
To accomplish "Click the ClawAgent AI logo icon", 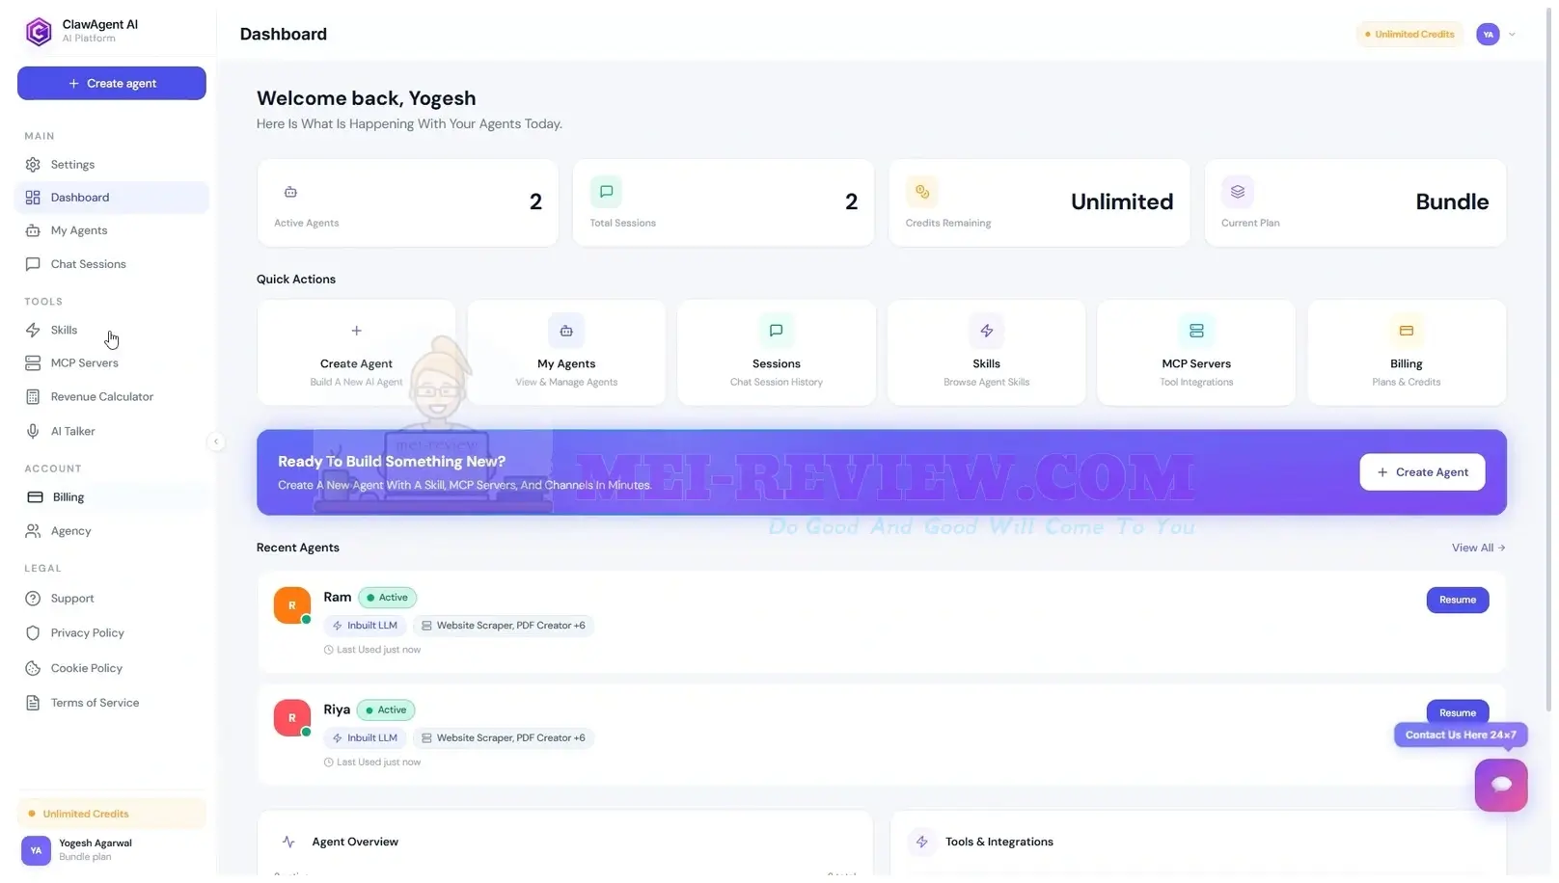I will [x=39, y=32].
